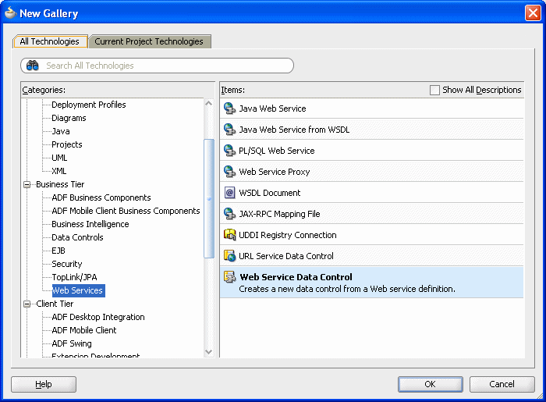Select Business Tier label in tree
546x402 pixels.
point(60,184)
